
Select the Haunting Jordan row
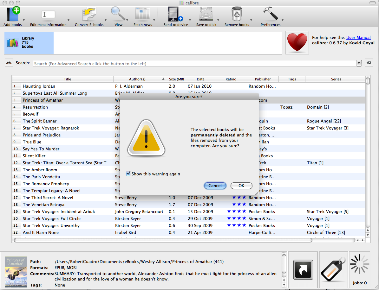[189, 86]
